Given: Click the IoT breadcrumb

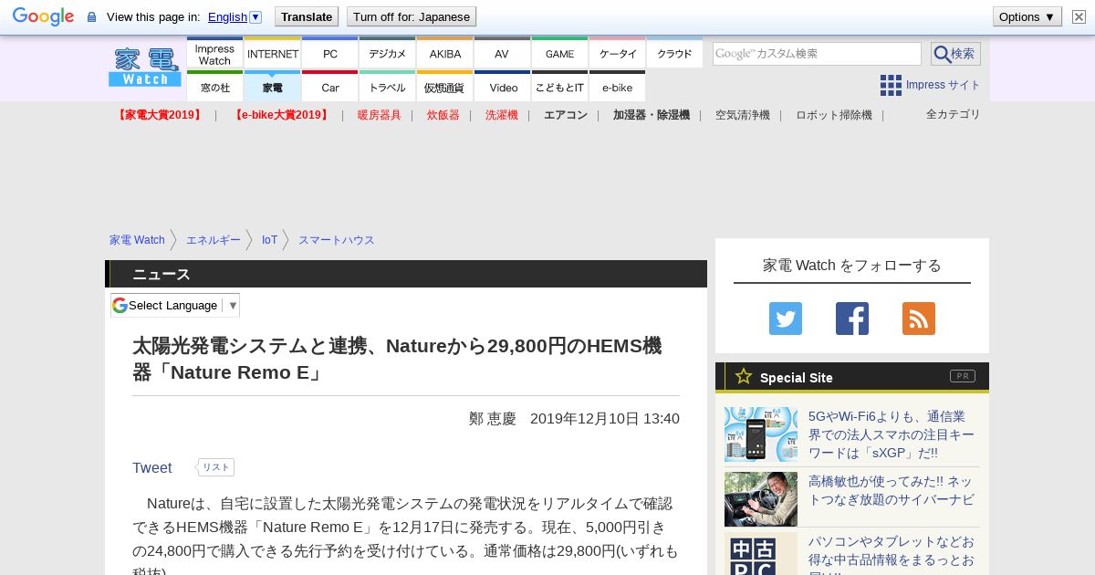Looking at the screenshot, I should coord(269,240).
